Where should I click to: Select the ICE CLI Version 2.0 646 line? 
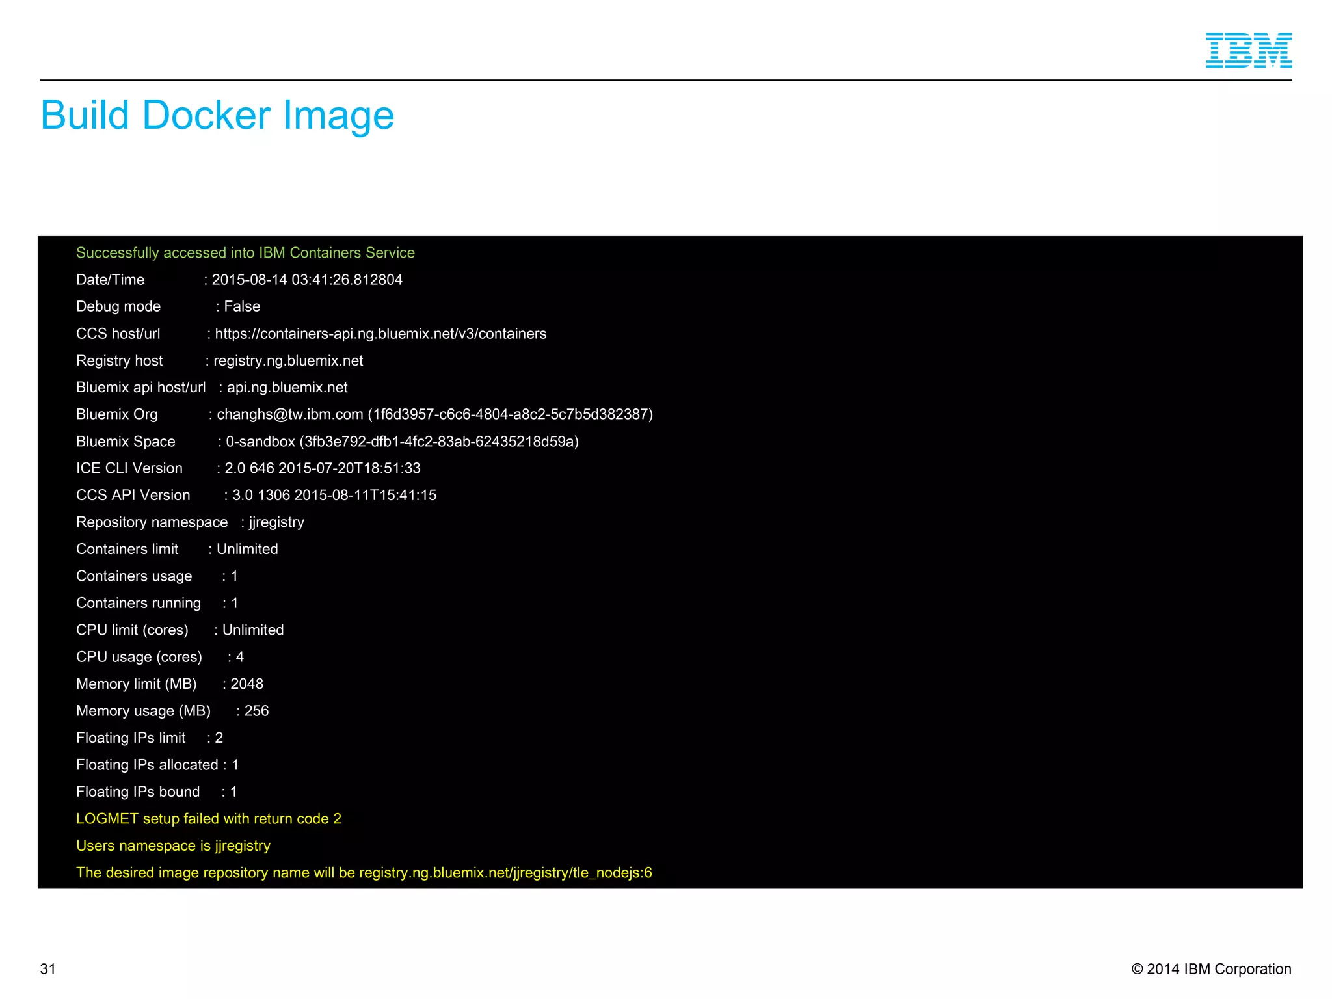(248, 468)
